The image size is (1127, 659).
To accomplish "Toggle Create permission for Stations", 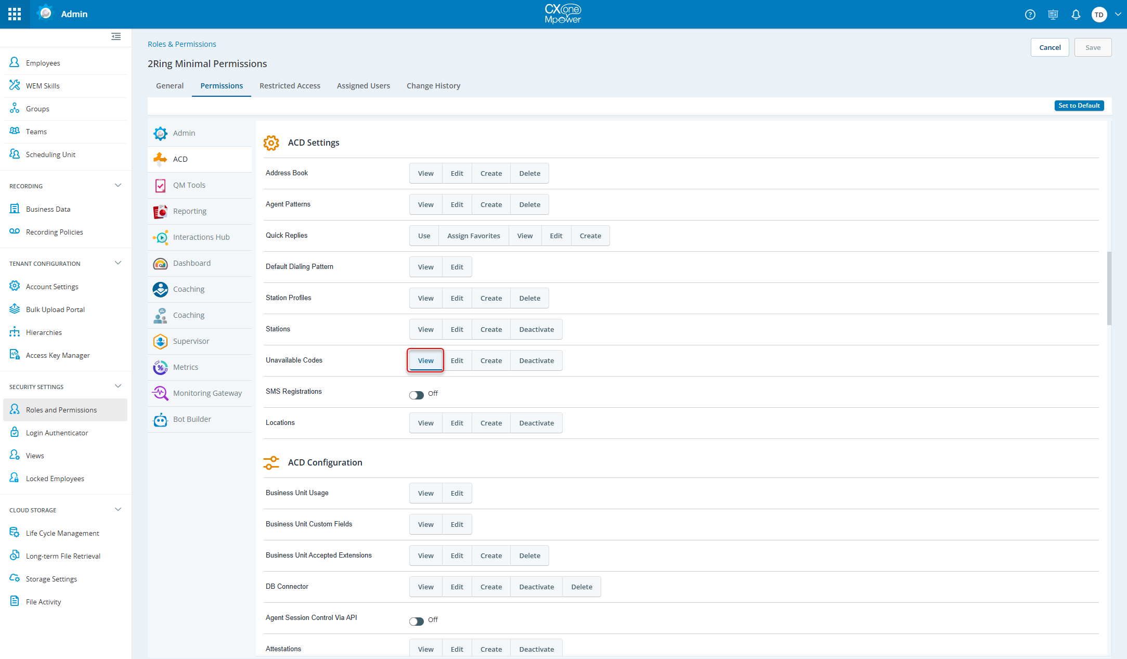I will coord(491,329).
